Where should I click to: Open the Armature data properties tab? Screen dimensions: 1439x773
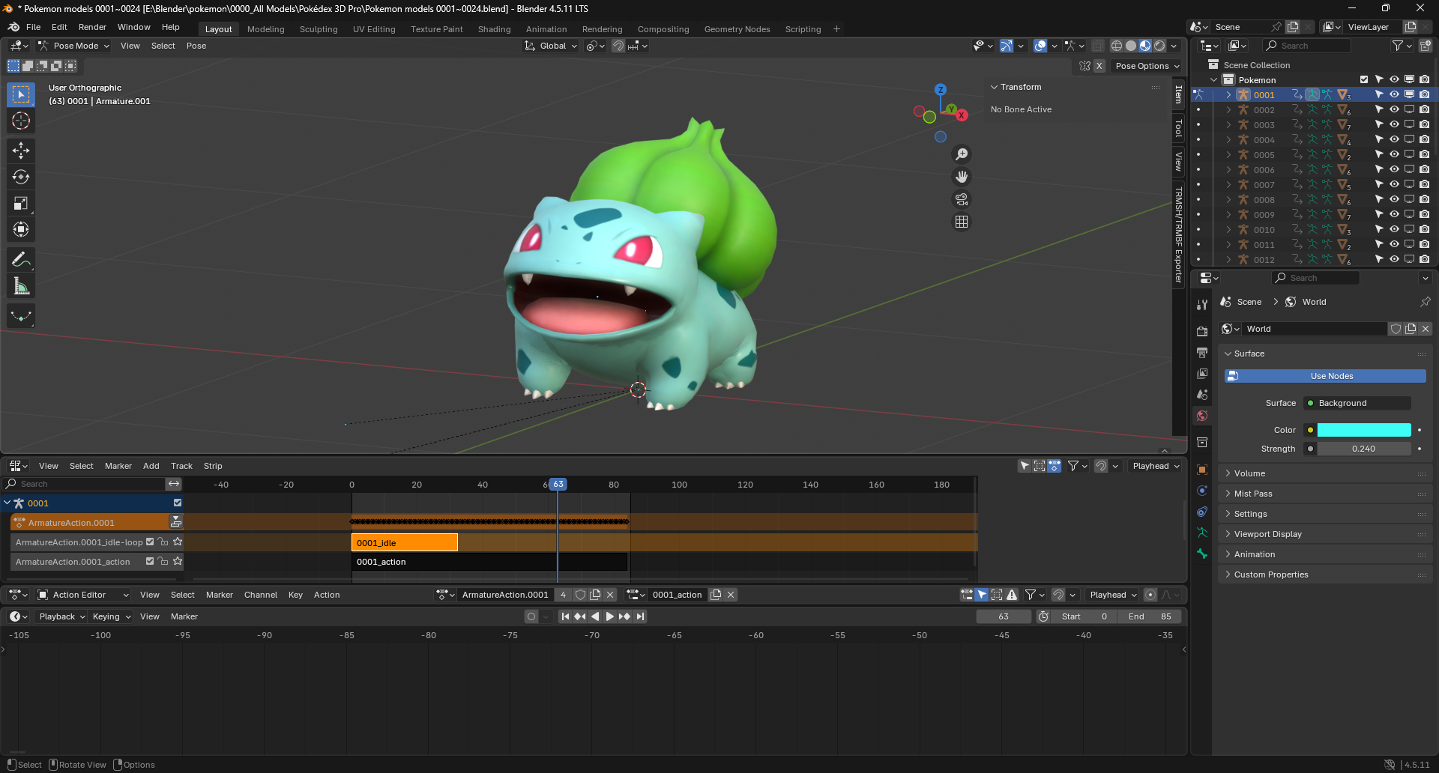(1202, 533)
